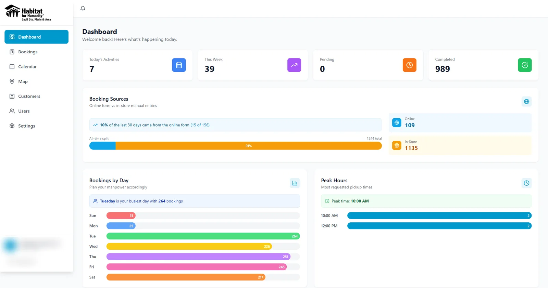Click the blue globe icon beside Online 109
This screenshot has width=548, height=288.
tap(397, 122)
